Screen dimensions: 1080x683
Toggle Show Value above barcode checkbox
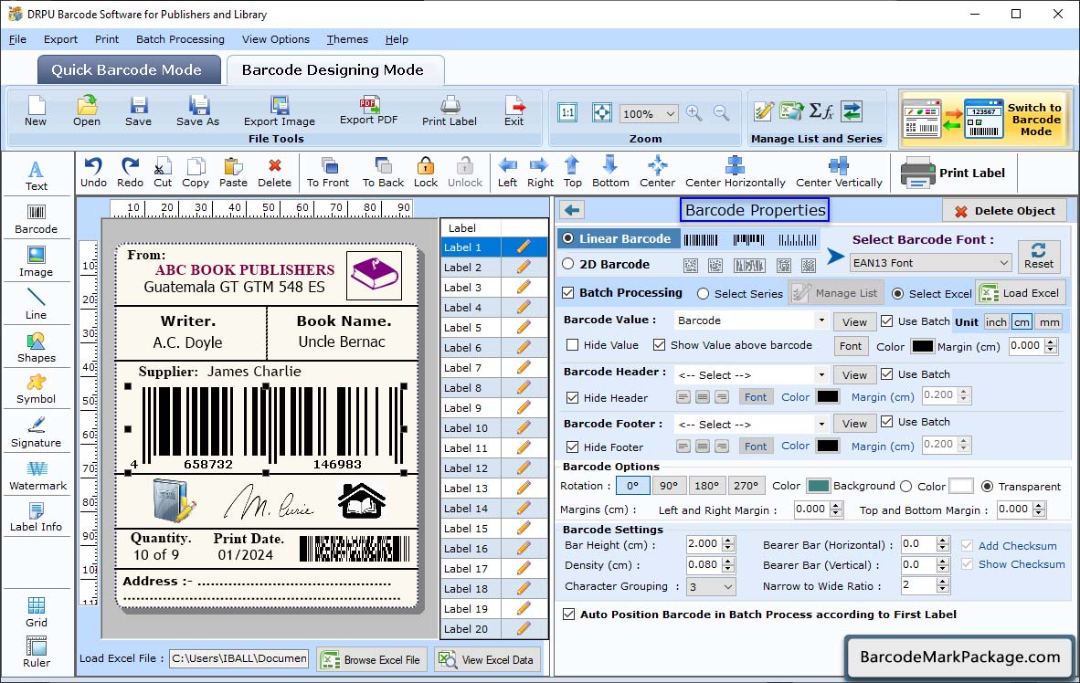(x=659, y=345)
